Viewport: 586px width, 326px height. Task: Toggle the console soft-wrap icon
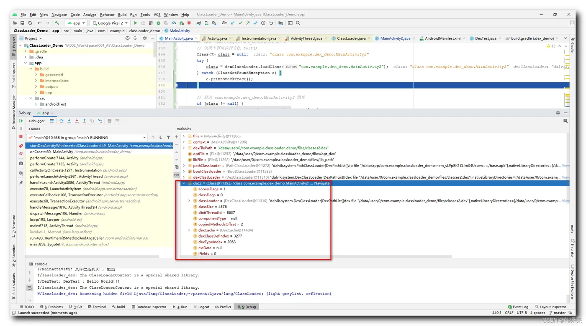pyautogui.click(x=29, y=288)
